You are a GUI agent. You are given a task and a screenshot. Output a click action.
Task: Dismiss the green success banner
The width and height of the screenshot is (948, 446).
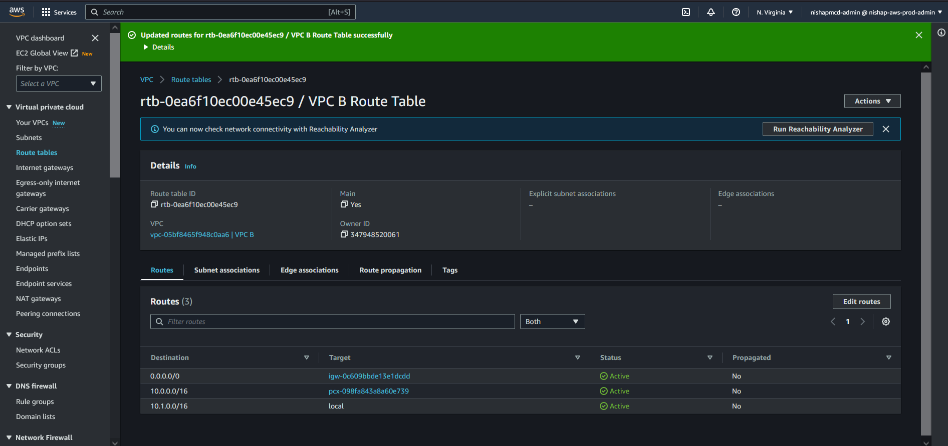tap(918, 35)
